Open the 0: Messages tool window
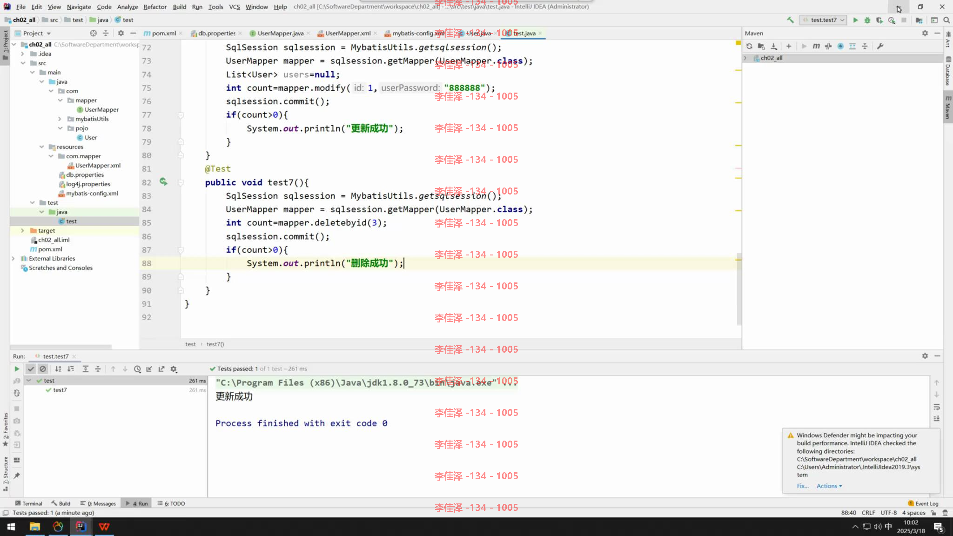 pyautogui.click(x=98, y=503)
